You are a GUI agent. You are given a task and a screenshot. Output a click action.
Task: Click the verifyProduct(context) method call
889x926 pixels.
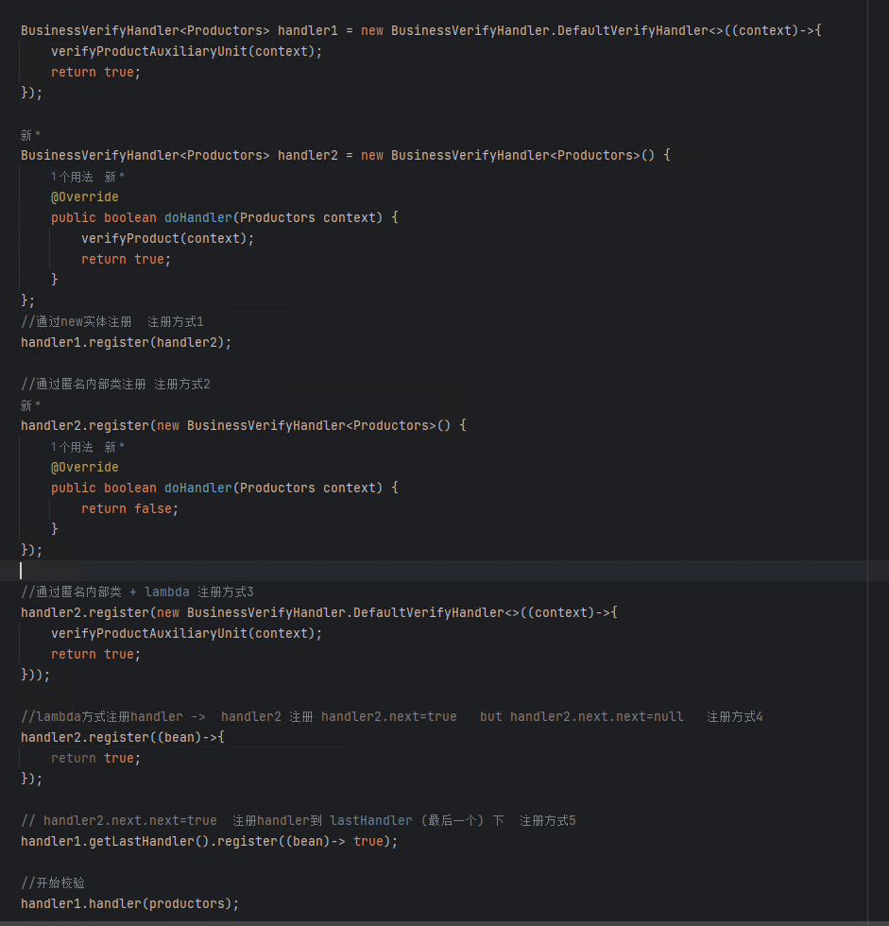tap(167, 238)
